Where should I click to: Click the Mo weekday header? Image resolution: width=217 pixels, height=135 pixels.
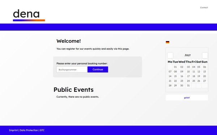170,62
